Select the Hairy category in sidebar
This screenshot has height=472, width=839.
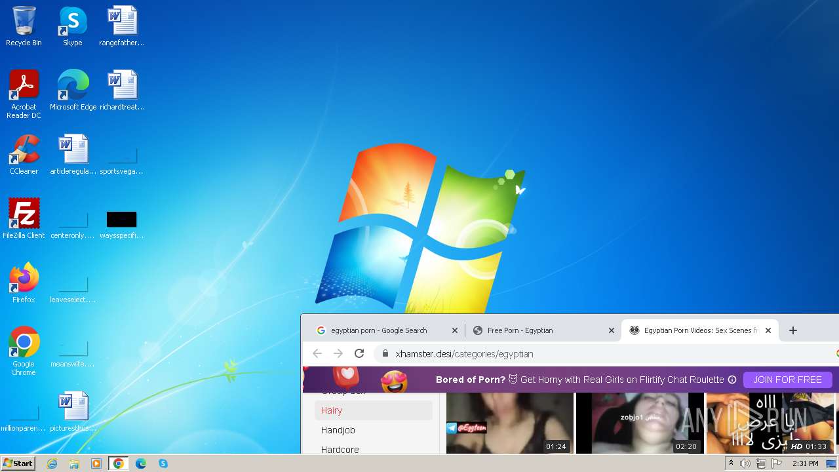(373, 410)
